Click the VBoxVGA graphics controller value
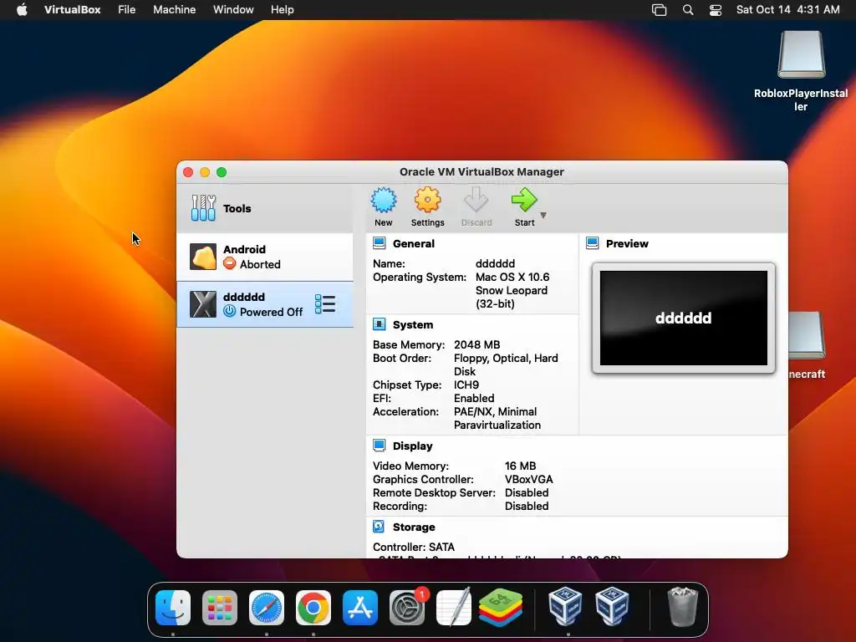The width and height of the screenshot is (856, 642). pos(528,479)
